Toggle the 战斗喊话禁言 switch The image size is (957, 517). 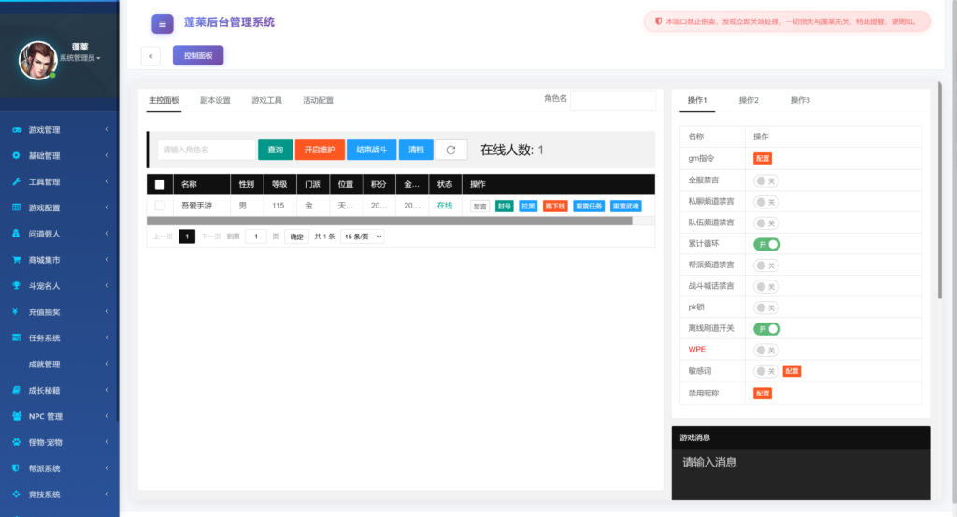(x=766, y=287)
